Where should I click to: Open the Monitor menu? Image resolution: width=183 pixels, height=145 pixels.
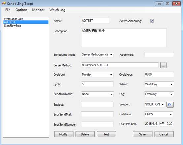click(38, 10)
